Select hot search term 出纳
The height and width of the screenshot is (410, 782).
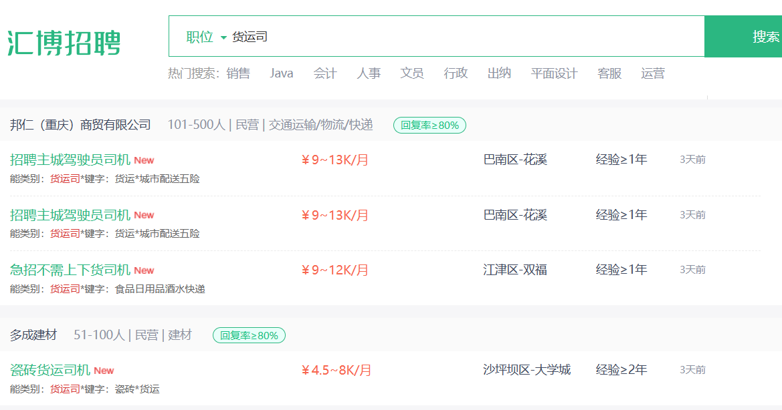499,73
